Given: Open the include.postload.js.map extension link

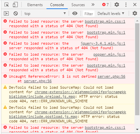Looking at the screenshot, I should 67,114.
